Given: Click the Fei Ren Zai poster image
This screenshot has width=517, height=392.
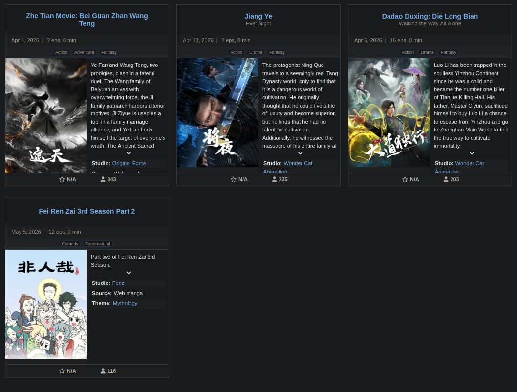Looking at the screenshot, I should click(46, 304).
